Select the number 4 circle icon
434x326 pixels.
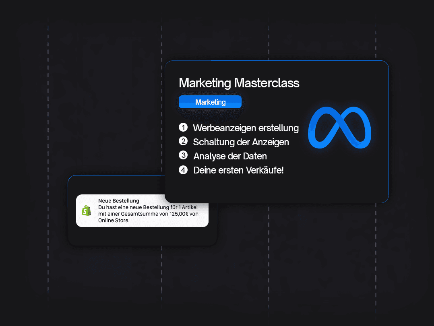coord(183,170)
